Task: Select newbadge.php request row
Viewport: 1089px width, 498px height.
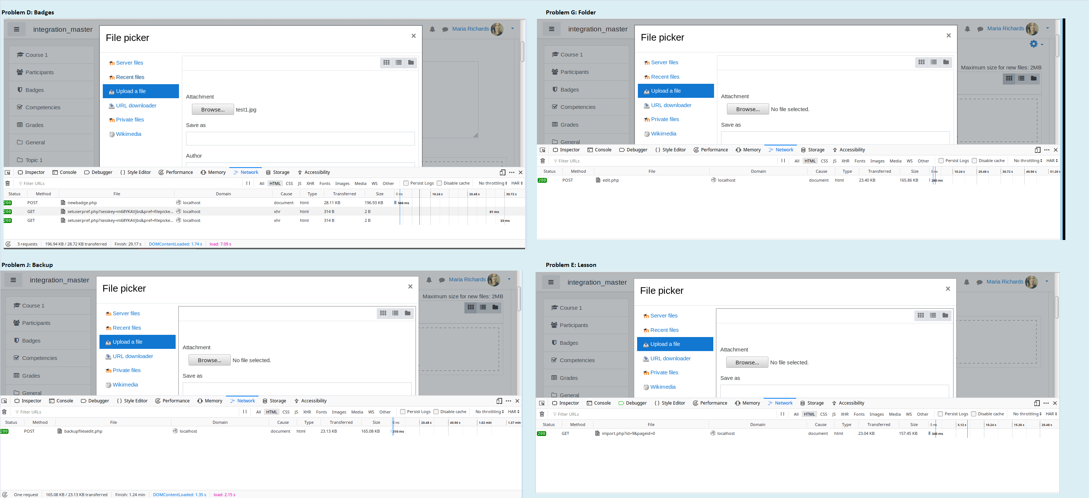Action: point(264,203)
